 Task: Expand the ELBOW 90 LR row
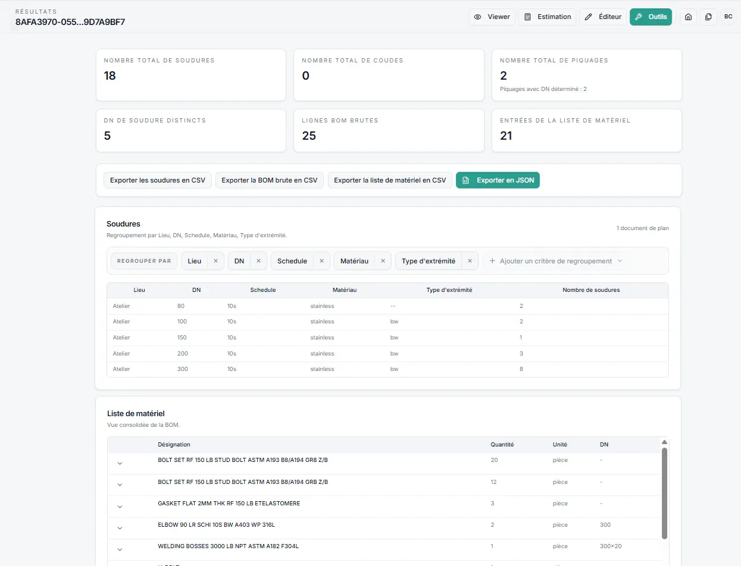point(120,528)
